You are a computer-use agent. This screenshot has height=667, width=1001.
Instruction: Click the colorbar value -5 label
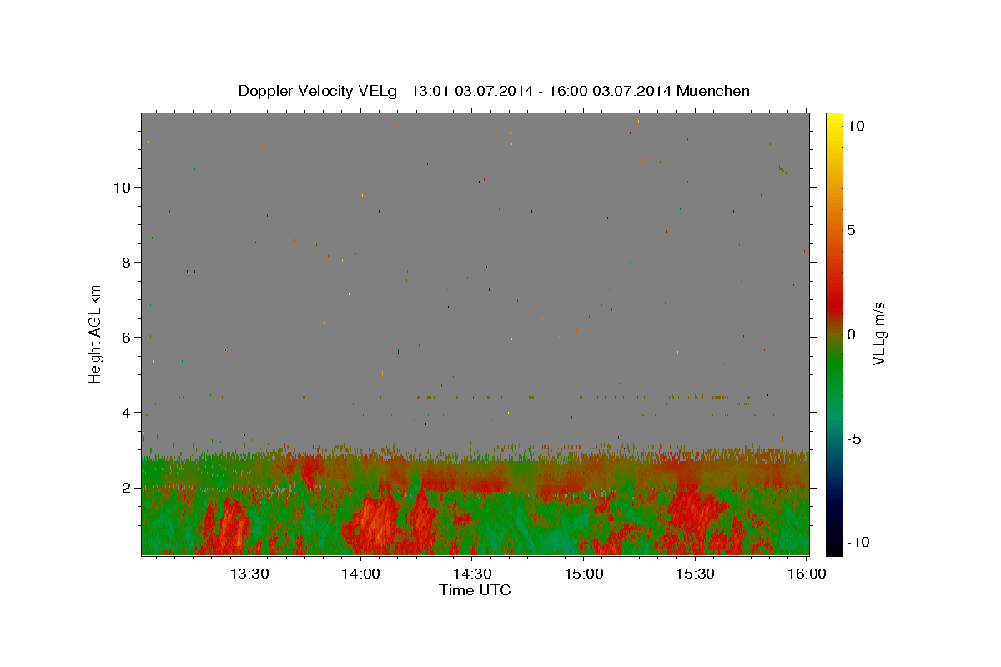pos(855,439)
